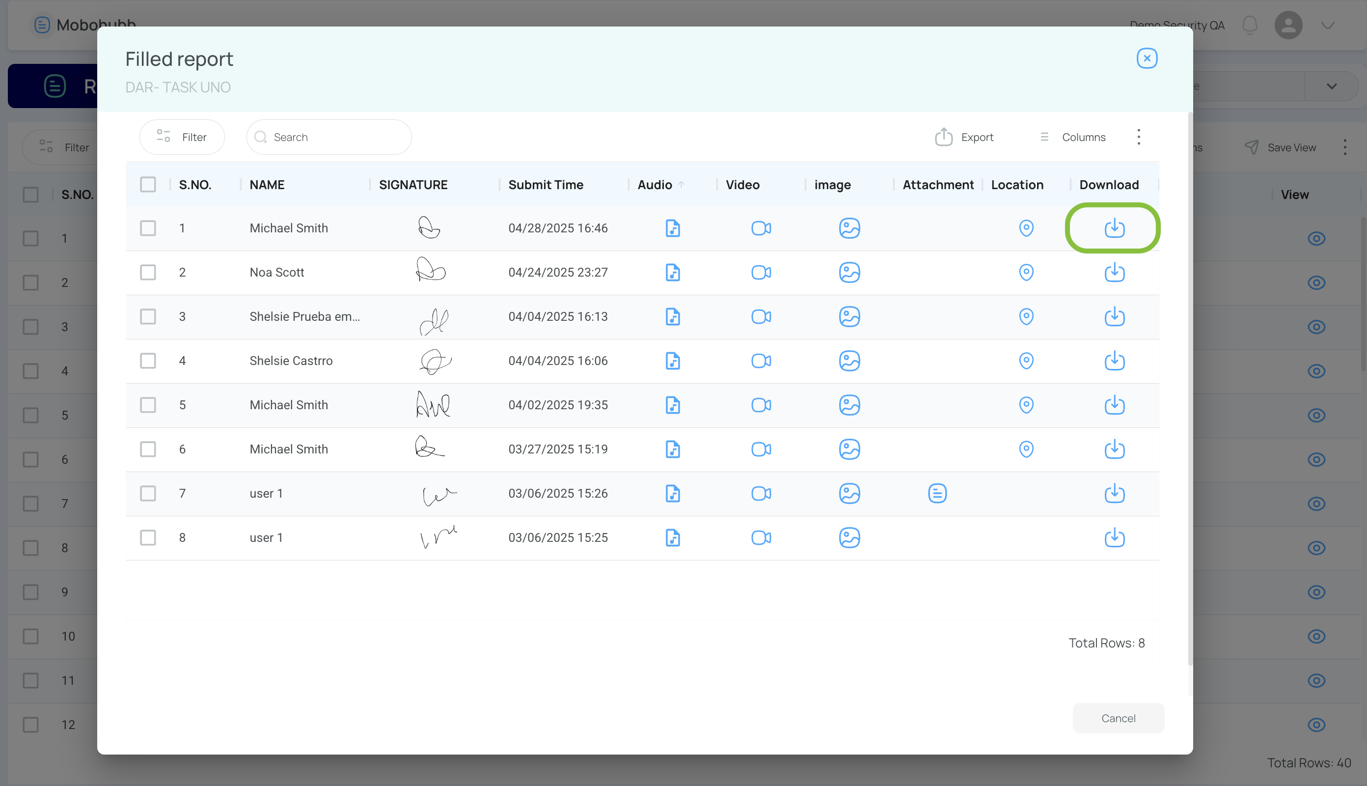Check background table row 10 checkbox
The height and width of the screenshot is (786, 1367).
click(x=31, y=637)
